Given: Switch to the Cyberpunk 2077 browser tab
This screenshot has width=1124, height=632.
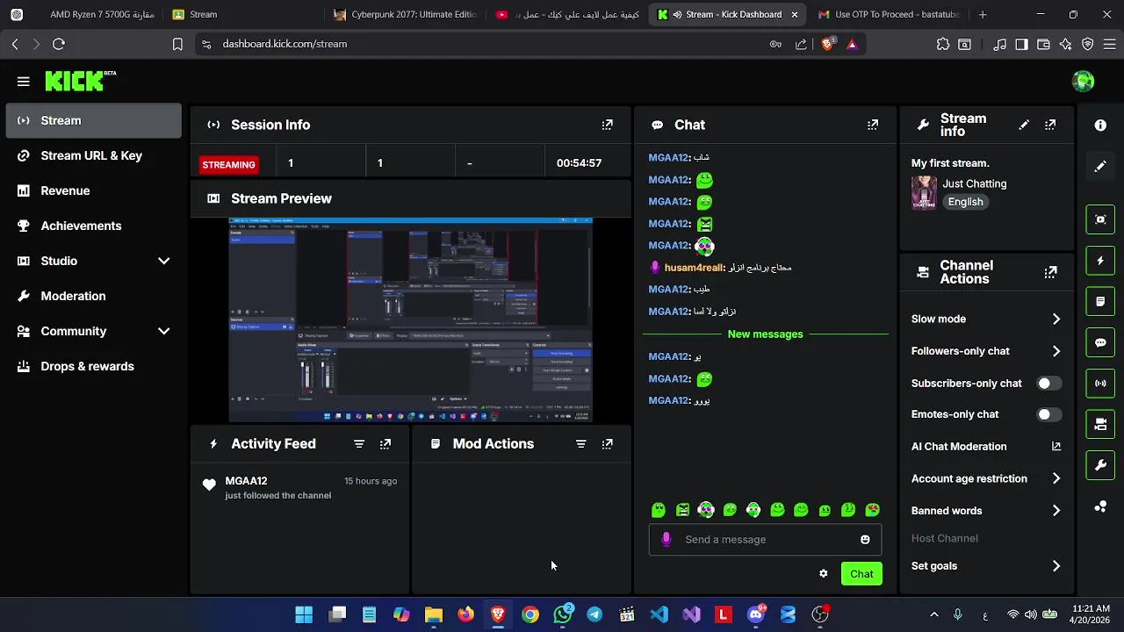Looking at the screenshot, I should 406,14.
